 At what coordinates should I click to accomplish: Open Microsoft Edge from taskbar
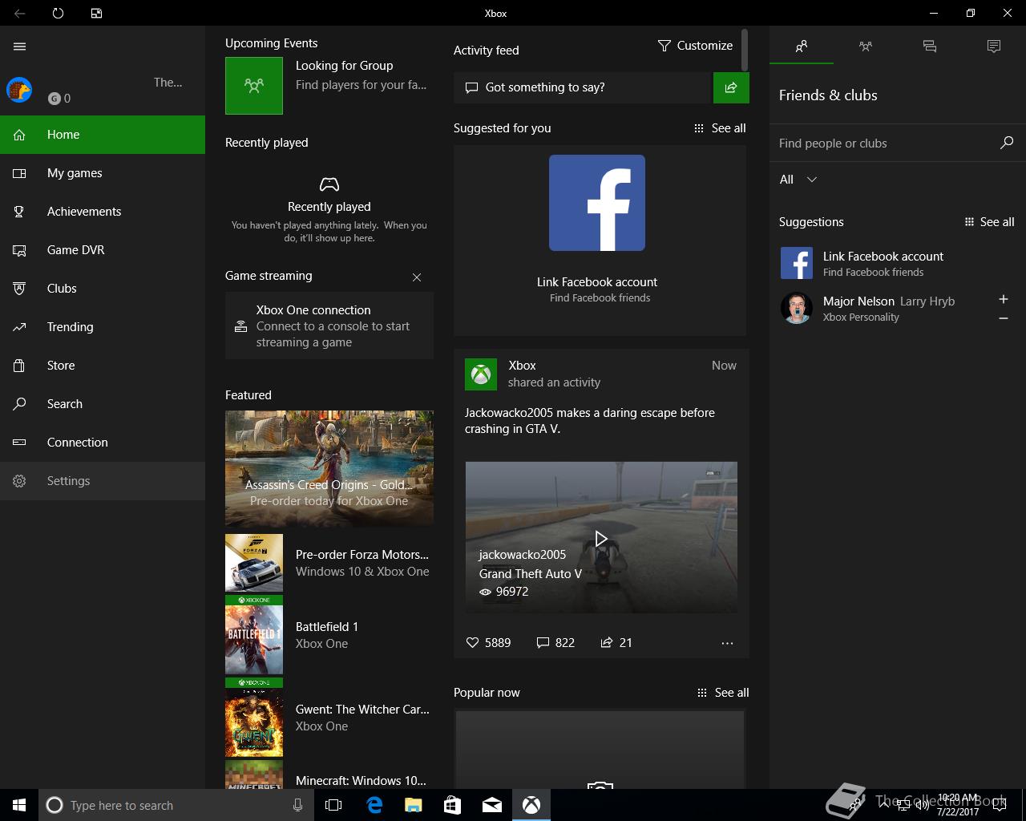tap(374, 805)
